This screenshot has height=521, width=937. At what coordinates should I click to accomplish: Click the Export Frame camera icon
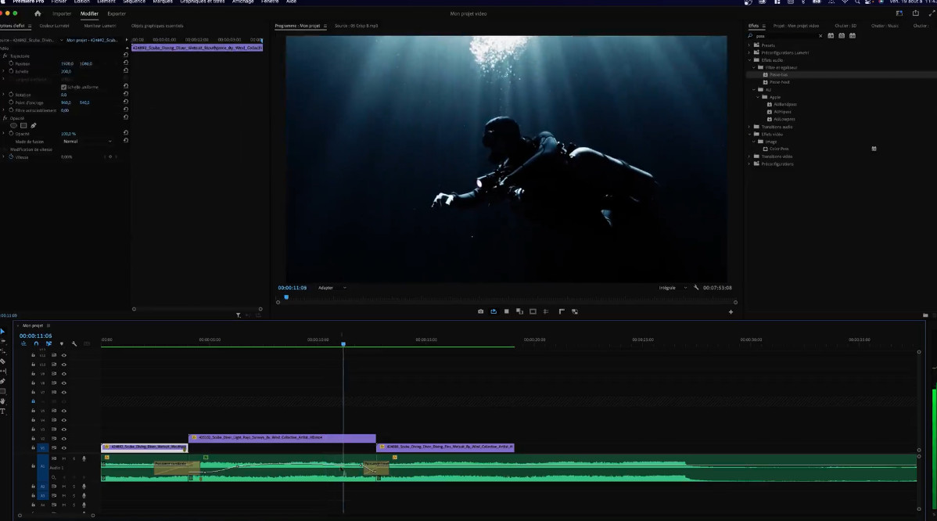tap(480, 311)
